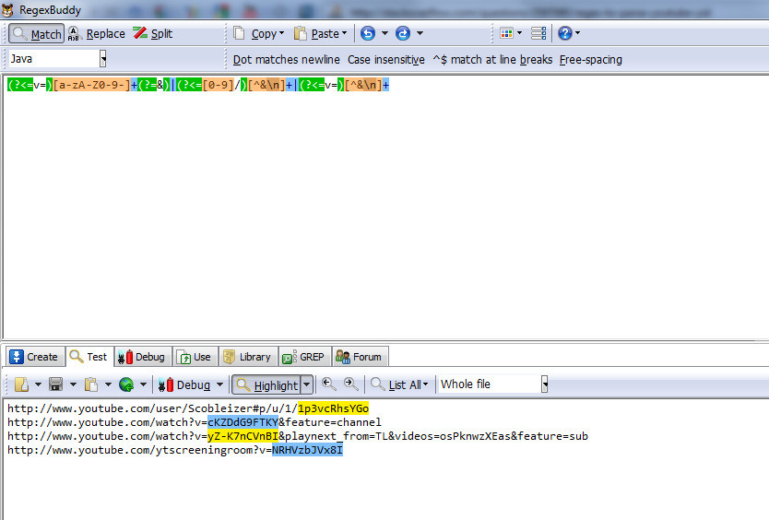Click highlighted match cKZDdG9FTKY

pyautogui.click(x=243, y=422)
